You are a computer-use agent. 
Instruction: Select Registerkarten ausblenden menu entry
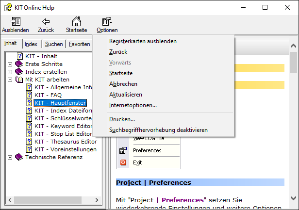(143, 41)
